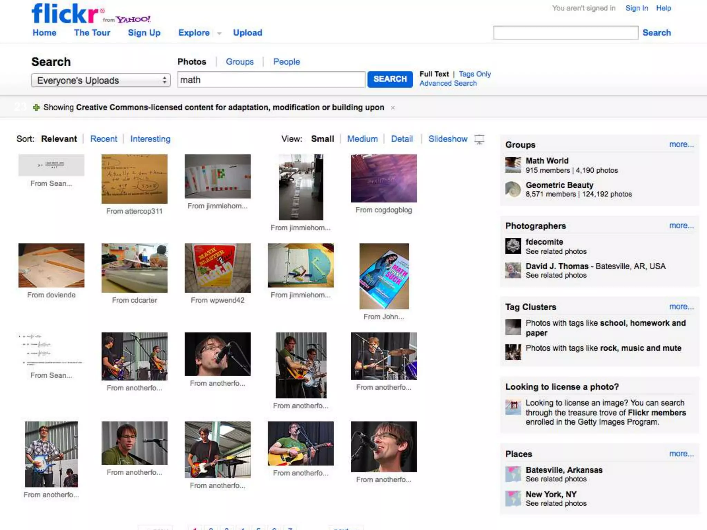Expand the Explore menu arrow
Viewport: 707px width, 530px height.
219,33
